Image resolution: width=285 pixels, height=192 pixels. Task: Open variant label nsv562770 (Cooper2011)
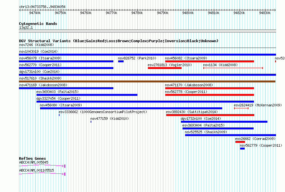tap(40, 65)
